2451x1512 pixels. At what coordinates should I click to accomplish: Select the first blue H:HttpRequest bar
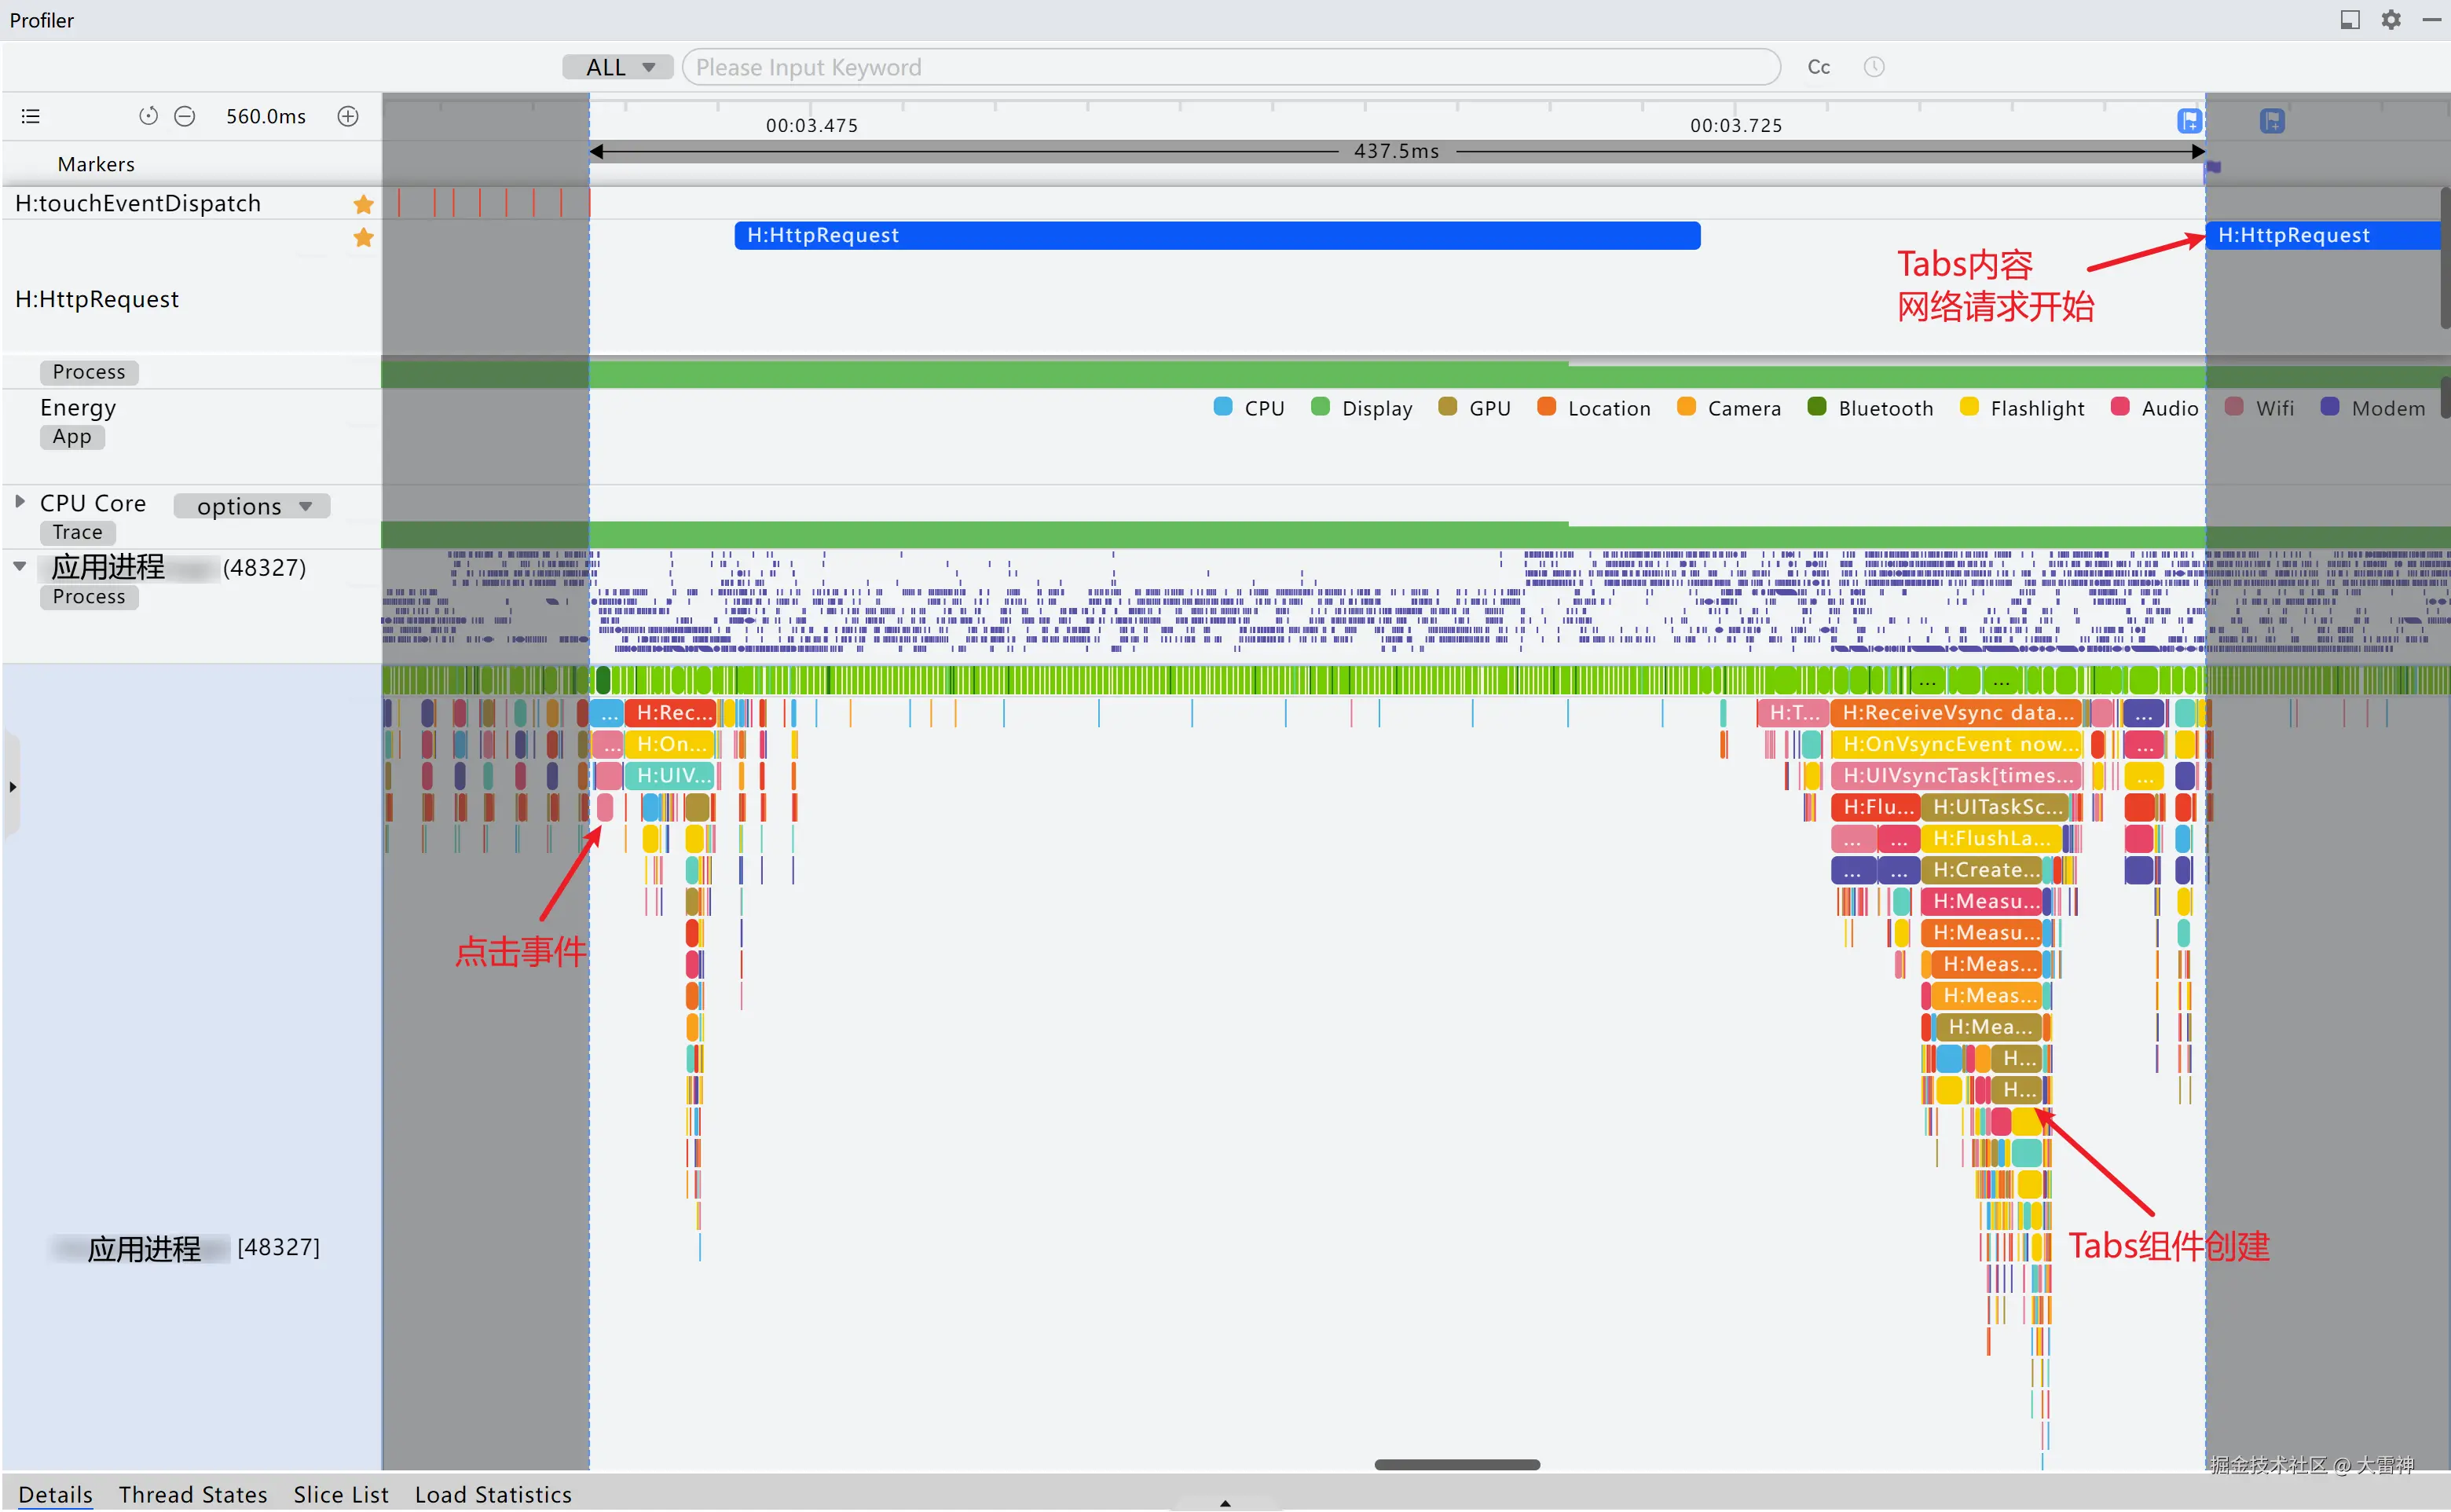tap(1216, 235)
